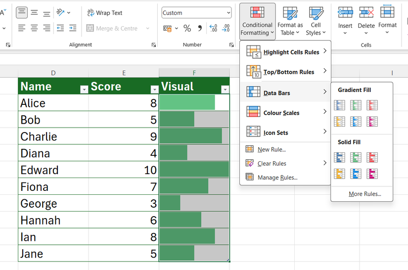This screenshot has height=270, width=408.
Task: Open the Clear Rules submenu
Action: click(285, 163)
